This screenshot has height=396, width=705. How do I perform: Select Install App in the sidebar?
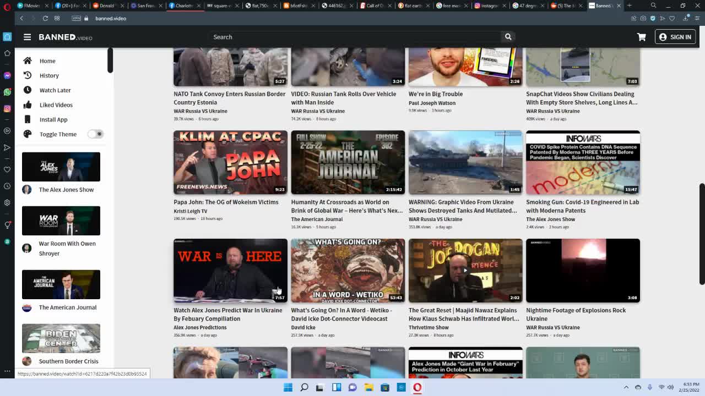coord(53,119)
